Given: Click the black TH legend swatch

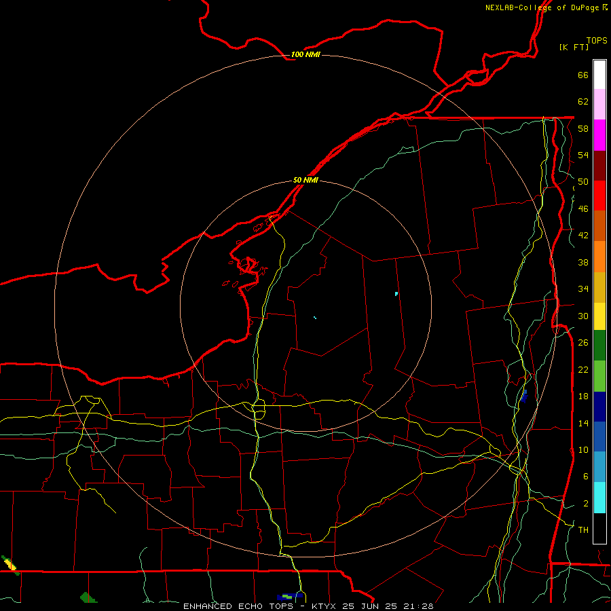Looking at the screenshot, I should (x=599, y=528).
